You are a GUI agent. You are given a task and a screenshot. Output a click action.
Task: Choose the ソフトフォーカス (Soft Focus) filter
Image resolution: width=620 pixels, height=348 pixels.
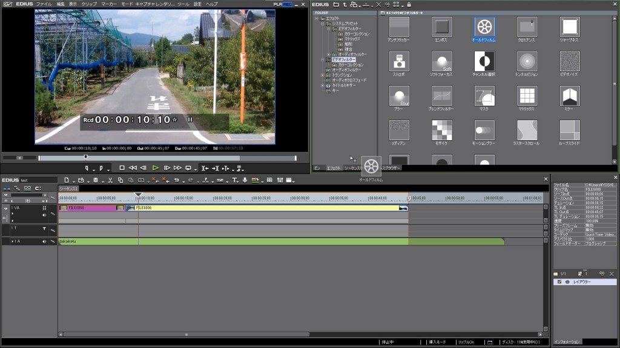(x=441, y=62)
